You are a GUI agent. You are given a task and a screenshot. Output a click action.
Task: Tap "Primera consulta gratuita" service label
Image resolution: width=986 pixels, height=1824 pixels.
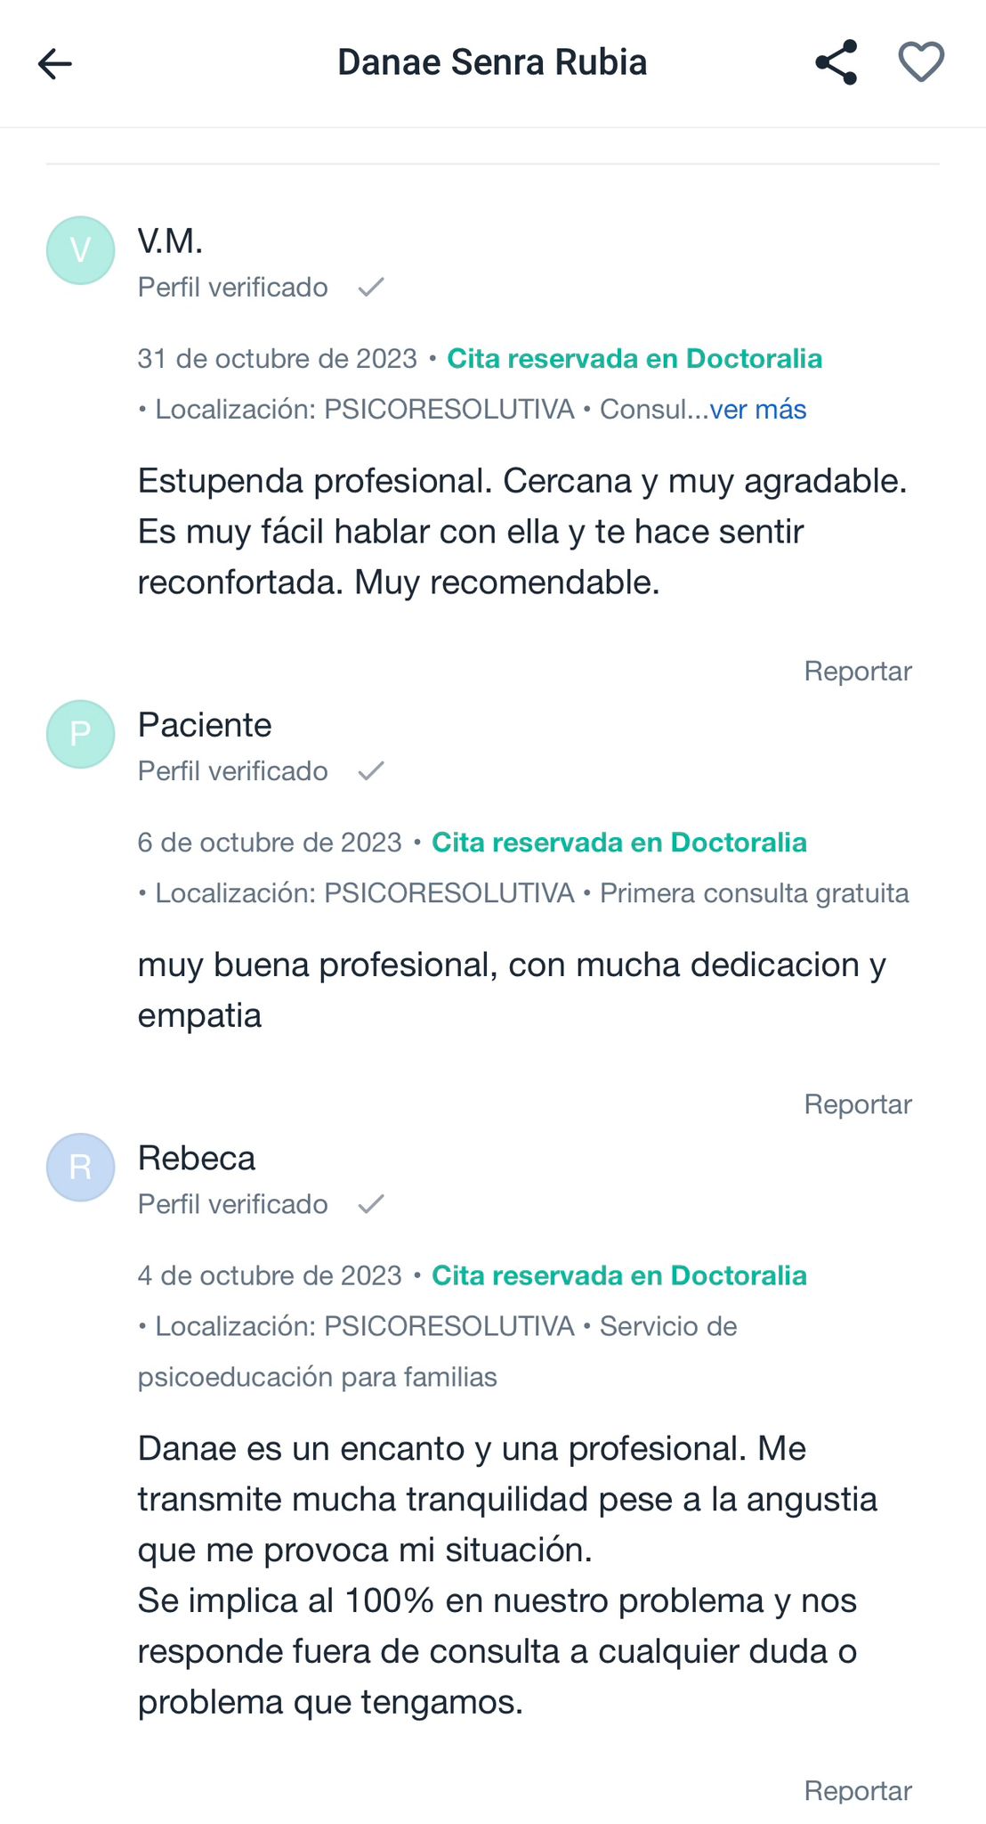(x=754, y=892)
